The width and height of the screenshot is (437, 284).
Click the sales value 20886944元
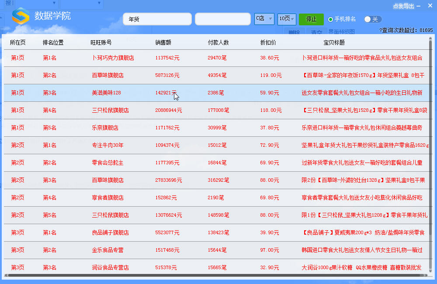tap(169, 110)
